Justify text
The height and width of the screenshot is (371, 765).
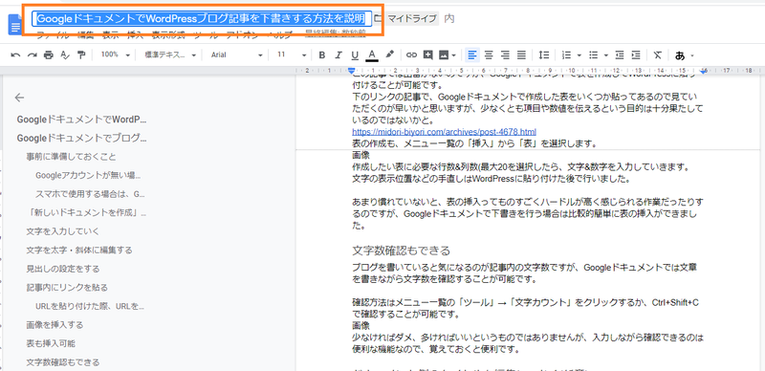click(x=521, y=55)
